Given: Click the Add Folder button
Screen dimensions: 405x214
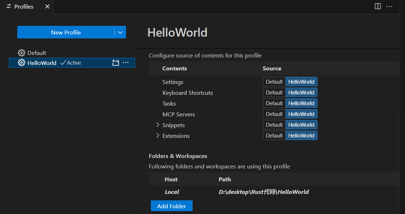Looking at the screenshot, I should [171, 206].
